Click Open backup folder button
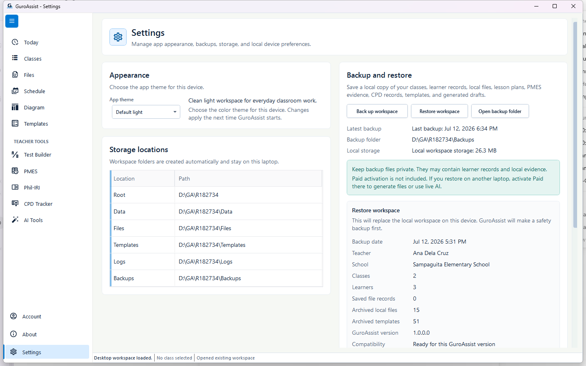586x366 pixels. click(x=500, y=111)
